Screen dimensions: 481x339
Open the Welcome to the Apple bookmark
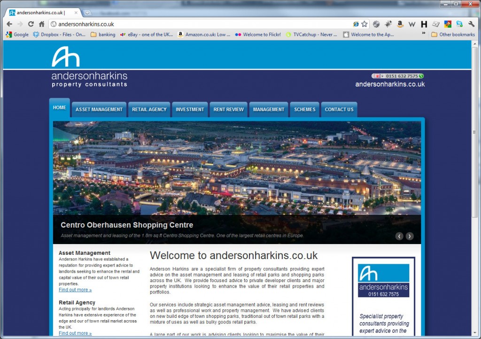[369, 34]
